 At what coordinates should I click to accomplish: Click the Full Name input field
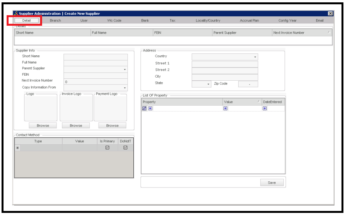pos(96,63)
